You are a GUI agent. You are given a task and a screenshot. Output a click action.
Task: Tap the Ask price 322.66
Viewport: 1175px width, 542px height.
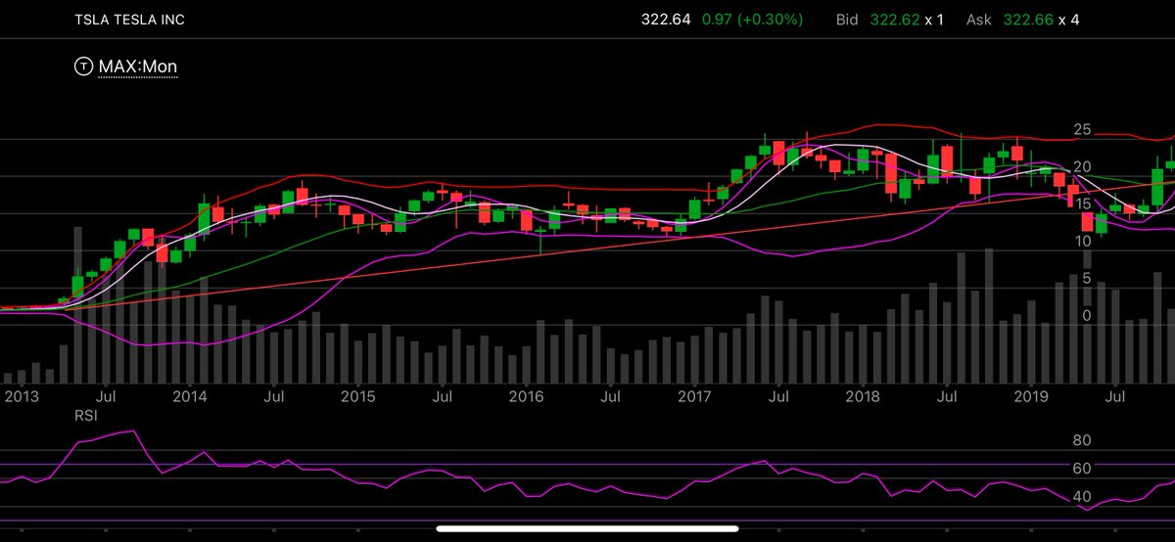pos(1029,19)
